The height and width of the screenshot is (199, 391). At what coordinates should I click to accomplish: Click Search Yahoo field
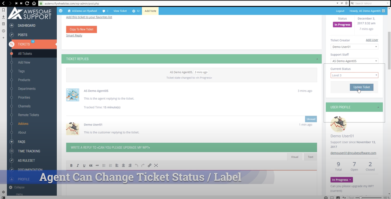coord(370,3)
